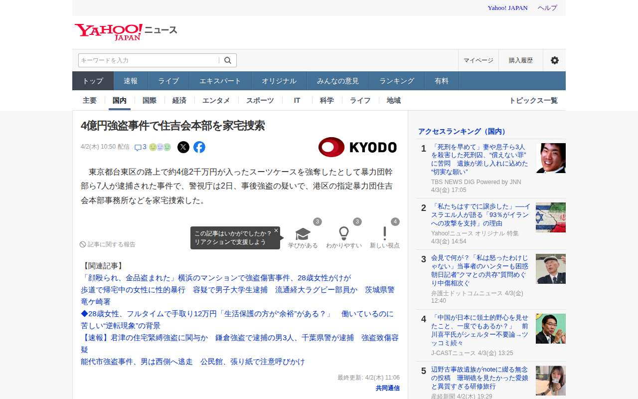638x399 pixels.
Task: Click the search magnifier icon
Action: pos(228,60)
